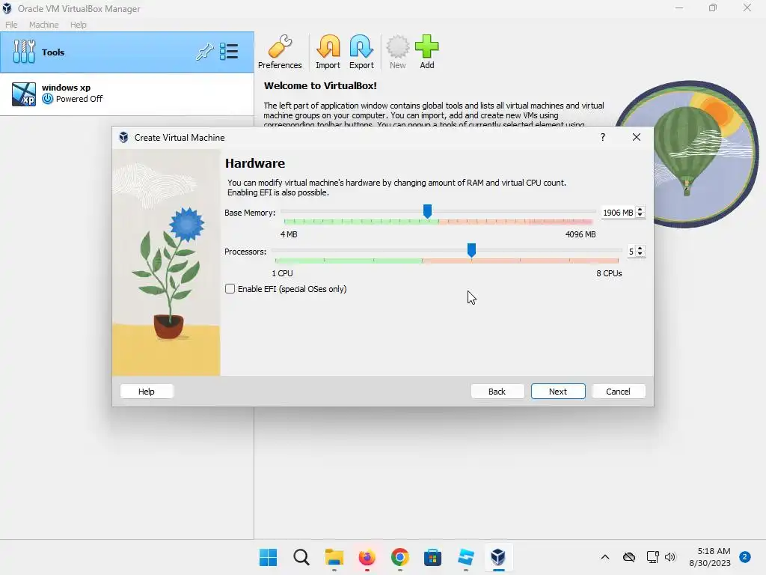766x575 pixels.
Task: Click the 4 MB minimum memory label
Action: 289,234
